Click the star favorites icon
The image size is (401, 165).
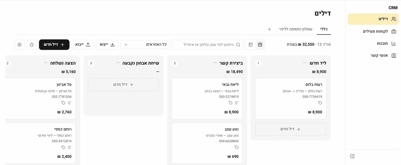tap(32, 45)
